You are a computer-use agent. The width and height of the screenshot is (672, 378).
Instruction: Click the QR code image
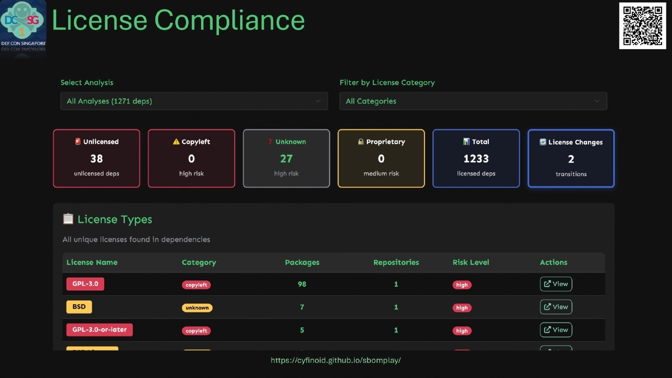coord(642,26)
